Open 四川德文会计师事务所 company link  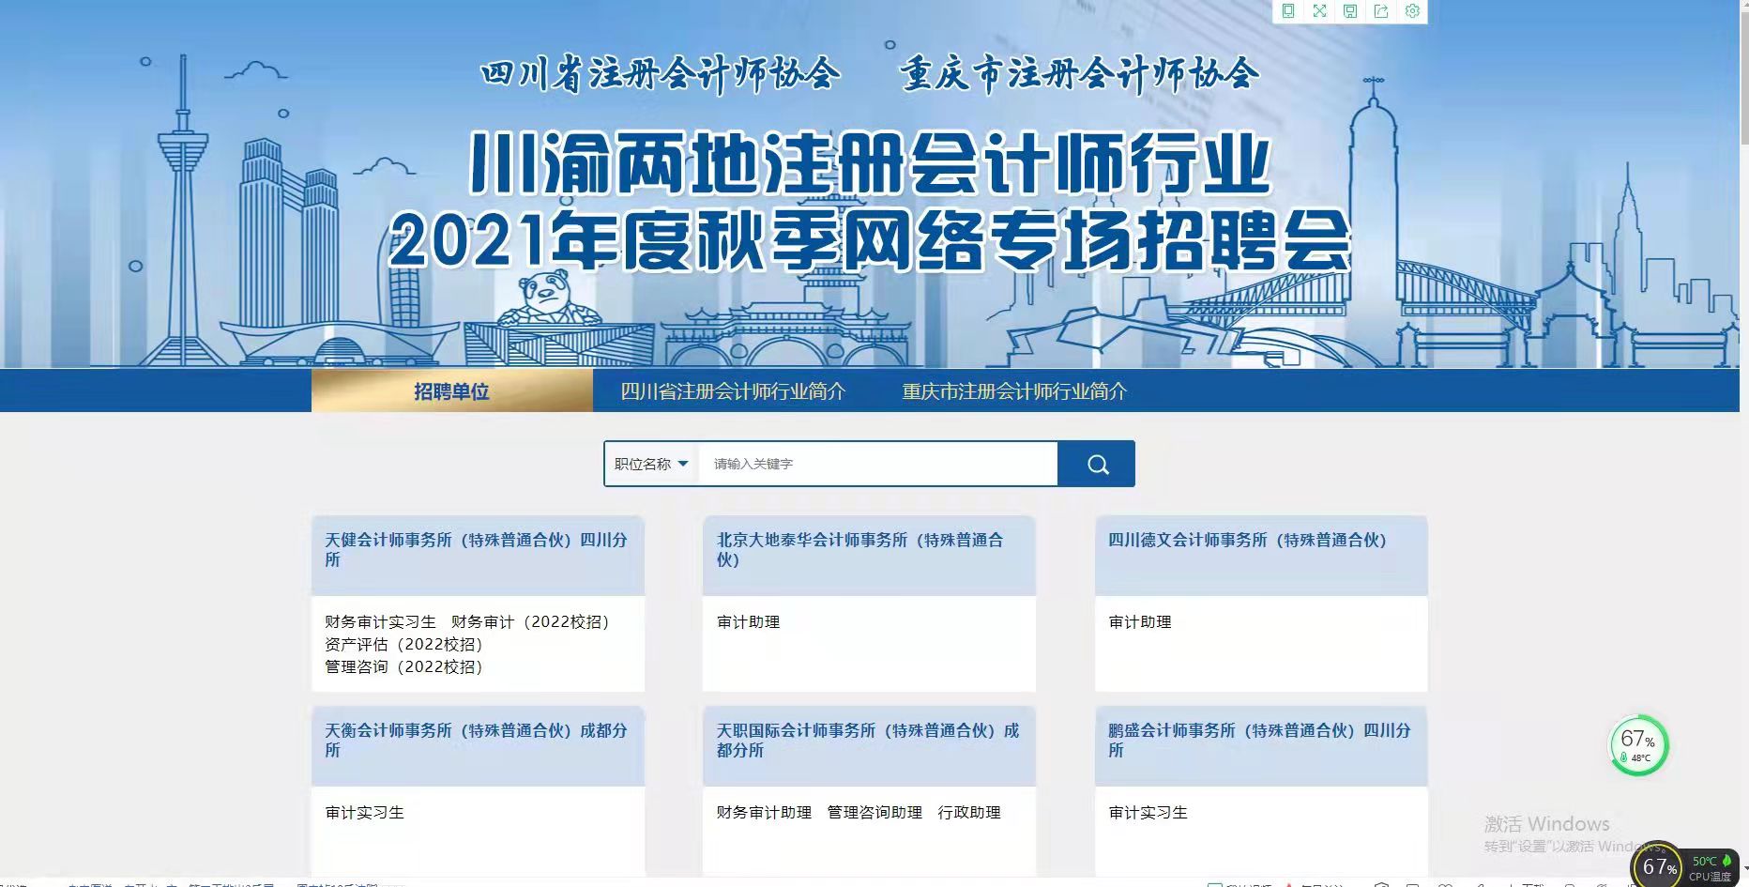tap(1247, 540)
